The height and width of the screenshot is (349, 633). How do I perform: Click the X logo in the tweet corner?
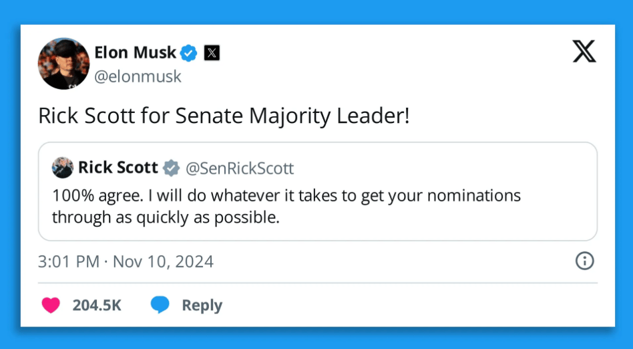584,51
